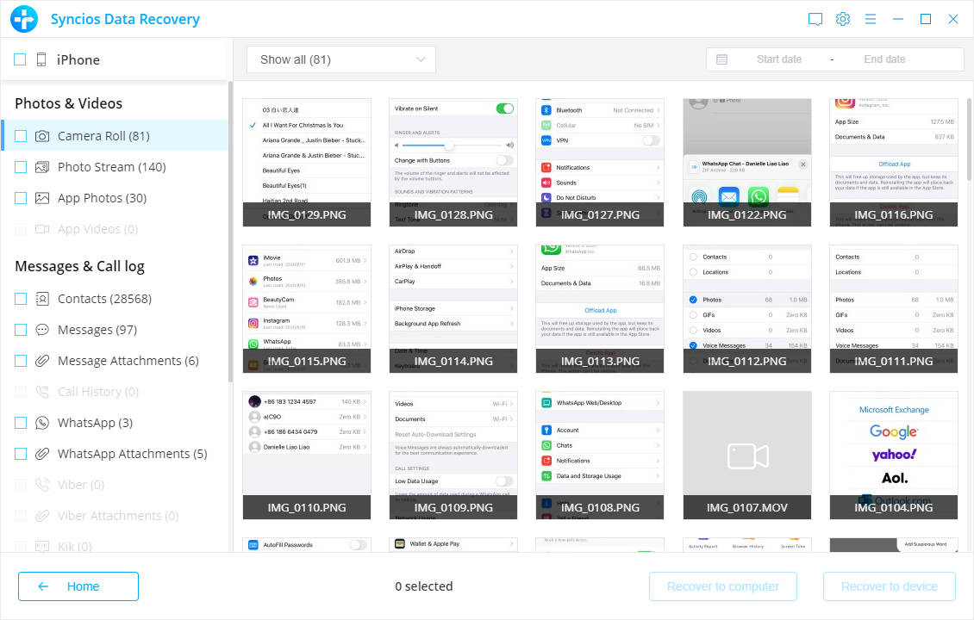This screenshot has height=620, width=974.
Task: Select thumbnail IMG_0122.PNG
Action: coord(747,163)
